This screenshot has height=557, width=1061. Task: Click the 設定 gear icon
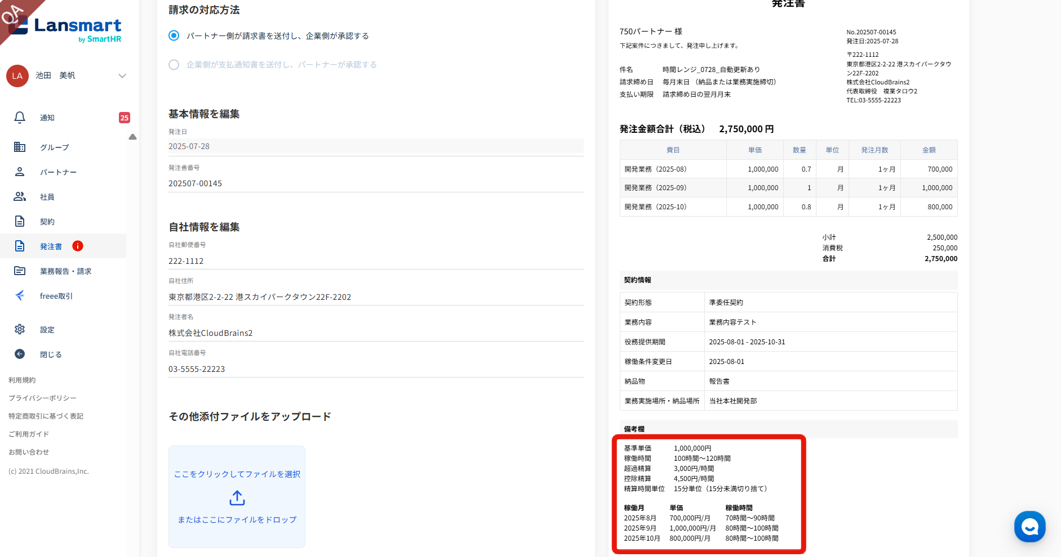(20, 329)
